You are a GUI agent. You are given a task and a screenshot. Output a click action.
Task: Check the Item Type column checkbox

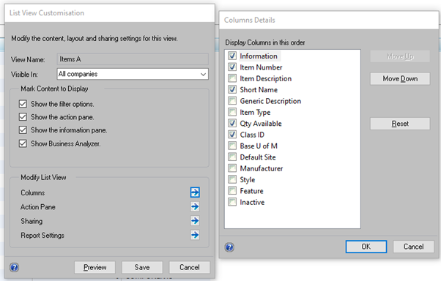coord(232,112)
